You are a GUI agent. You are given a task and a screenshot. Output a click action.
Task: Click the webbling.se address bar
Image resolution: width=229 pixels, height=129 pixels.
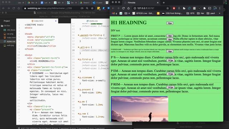point(58,8)
